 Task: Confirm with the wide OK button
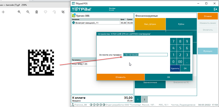(168, 77)
